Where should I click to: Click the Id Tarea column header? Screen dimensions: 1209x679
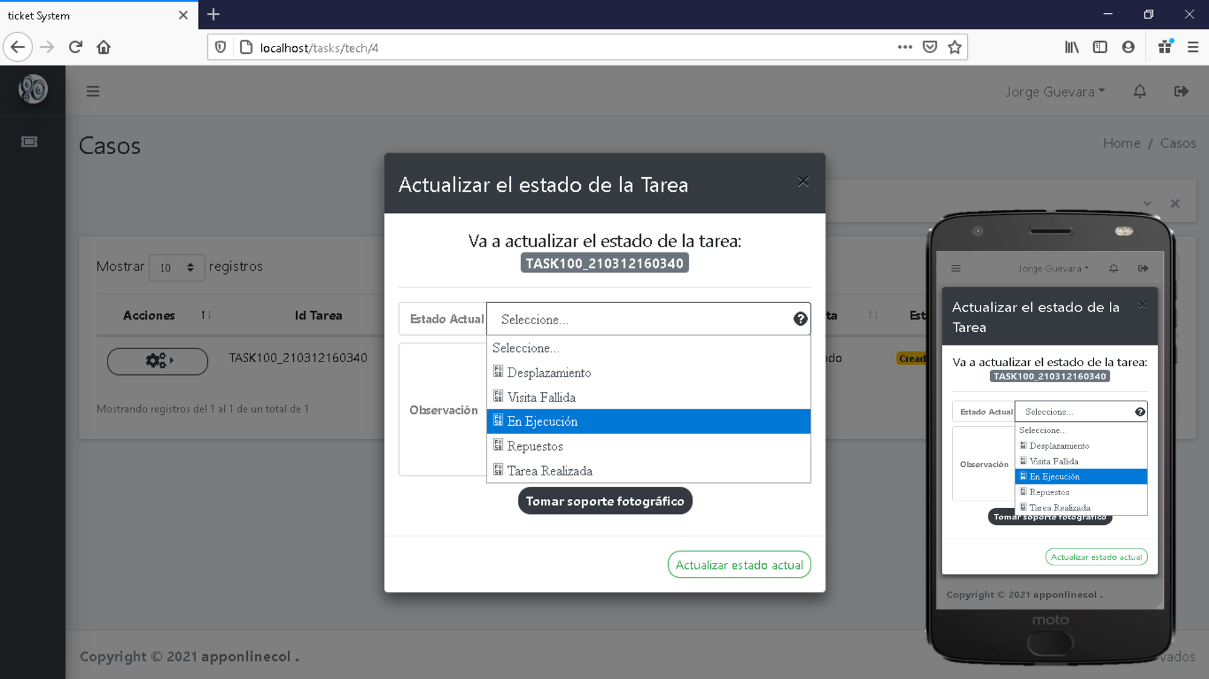319,315
